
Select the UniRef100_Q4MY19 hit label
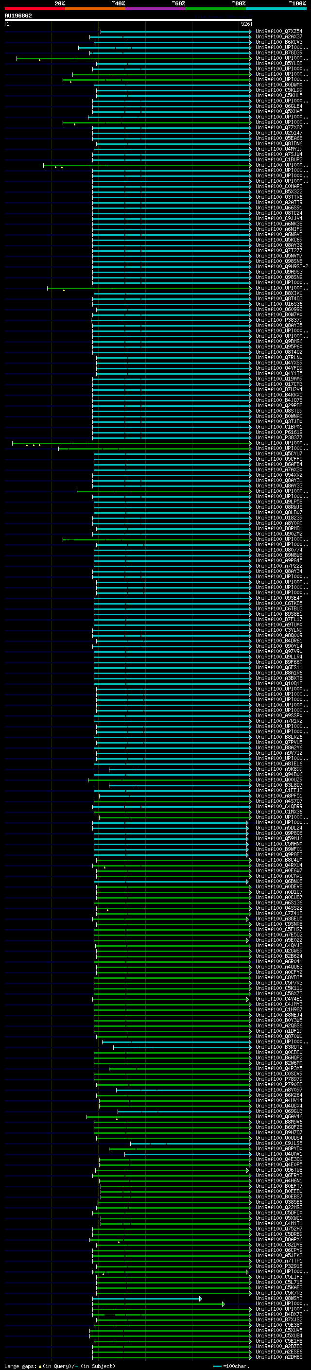(x=278, y=149)
